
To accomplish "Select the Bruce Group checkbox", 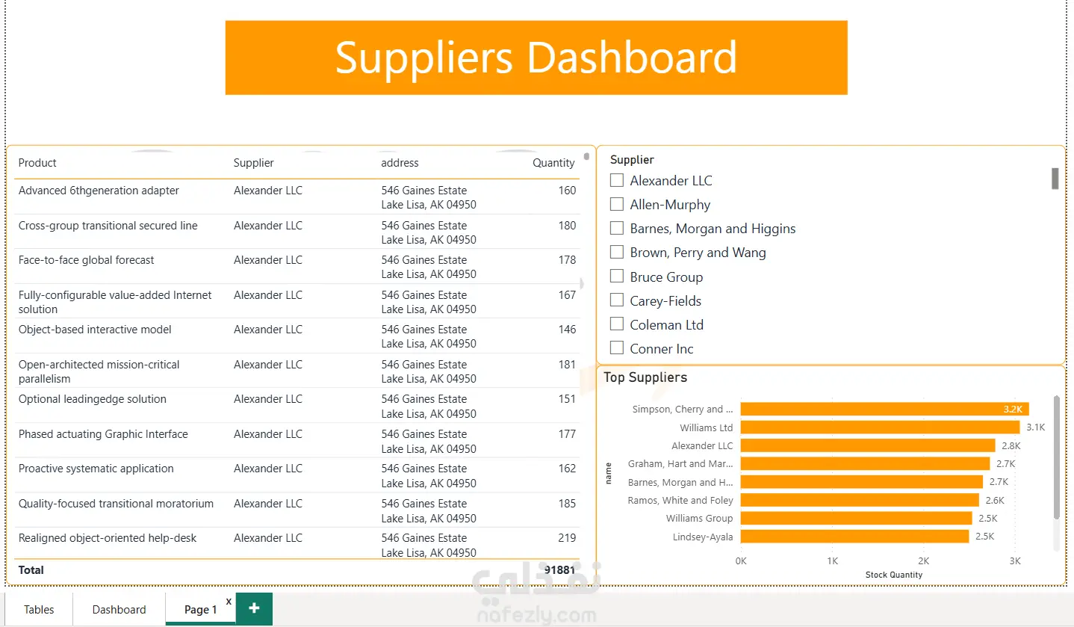I will click(617, 277).
